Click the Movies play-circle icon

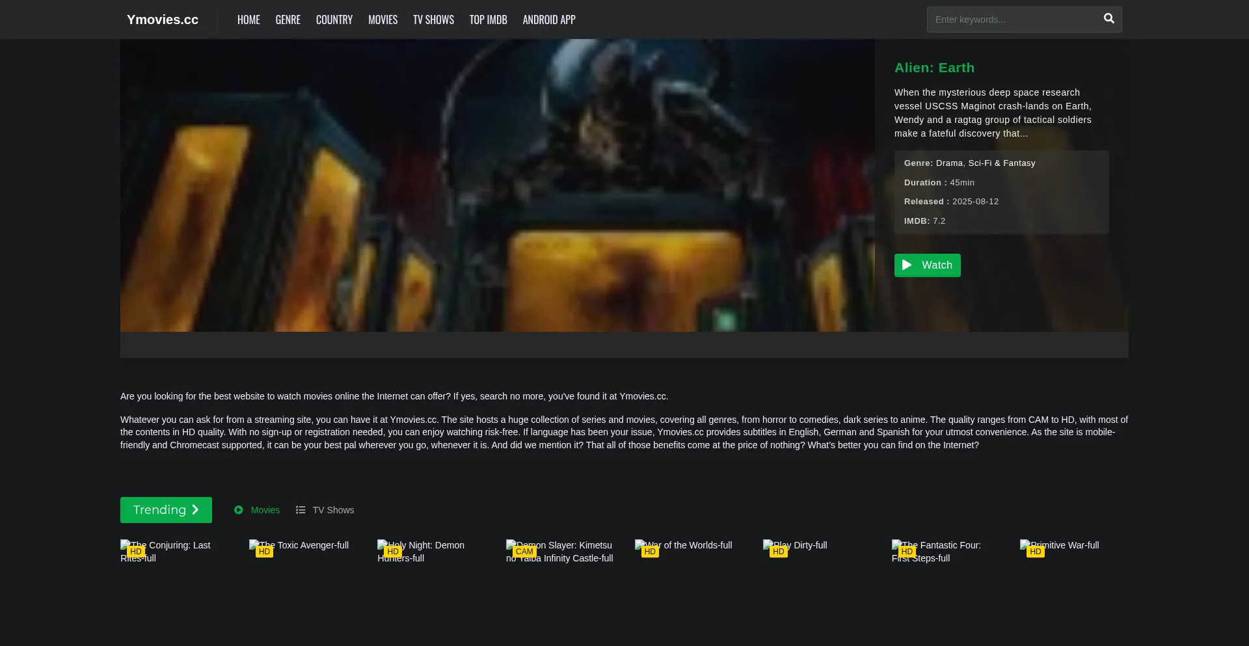click(239, 510)
